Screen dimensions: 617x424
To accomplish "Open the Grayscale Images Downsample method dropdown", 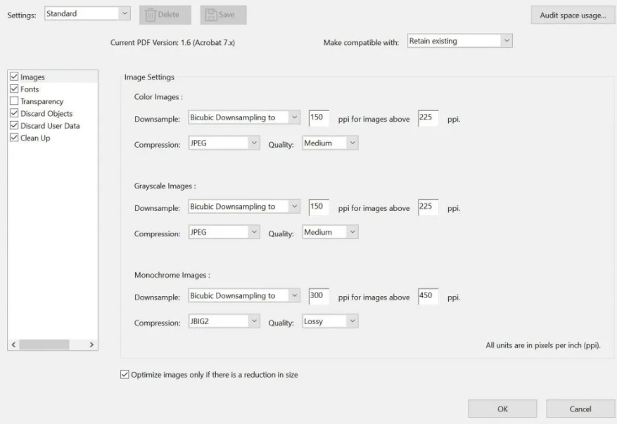I will [244, 207].
